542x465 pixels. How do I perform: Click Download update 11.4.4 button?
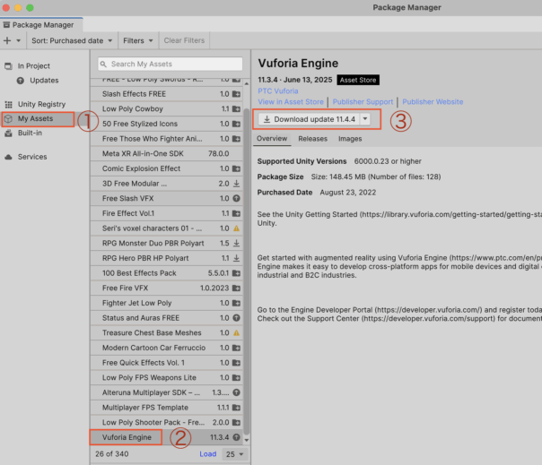(x=310, y=119)
